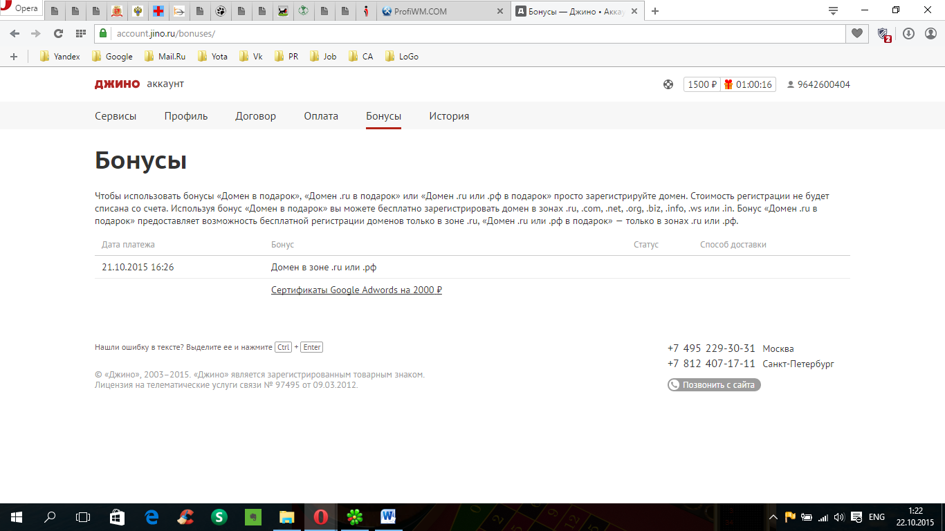This screenshot has width=945, height=531.
Task: Open taskbar search magnifier
Action: [x=50, y=516]
